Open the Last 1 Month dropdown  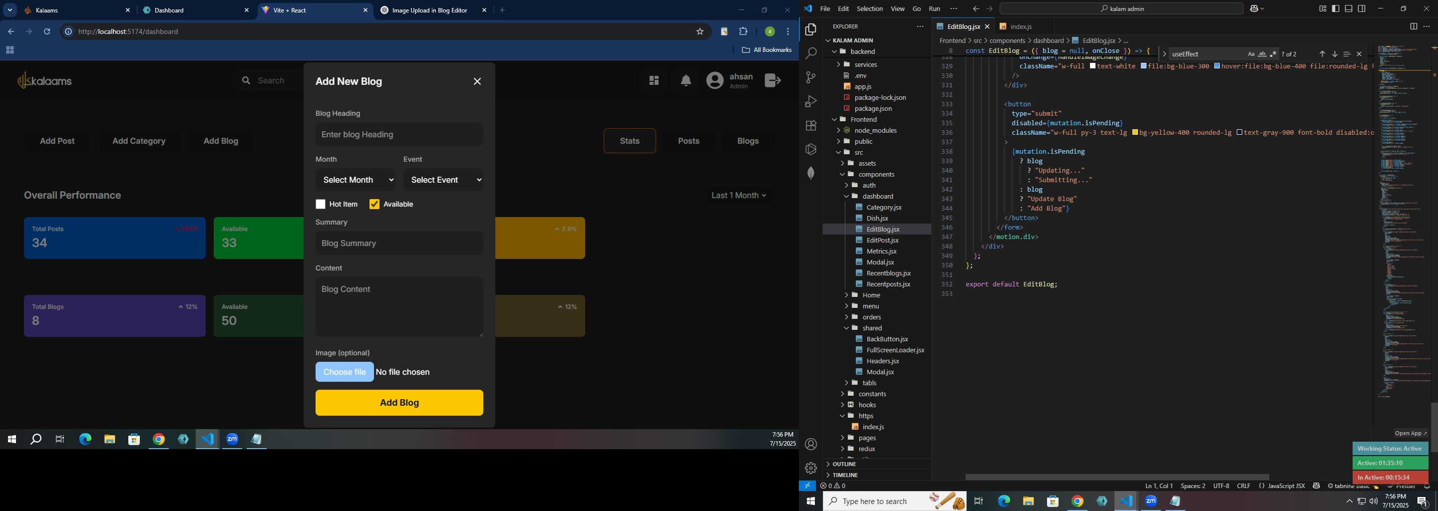739,196
